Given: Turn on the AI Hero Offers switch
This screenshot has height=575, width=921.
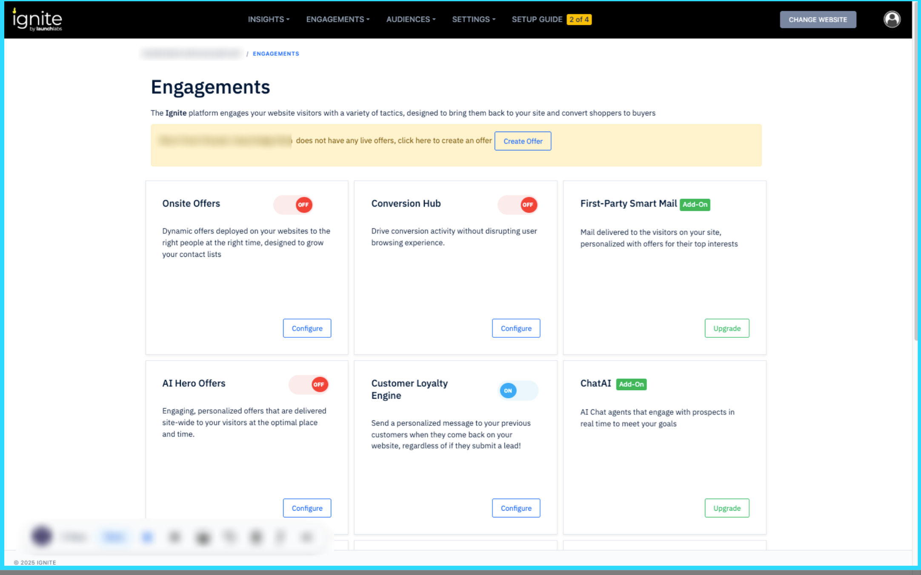Looking at the screenshot, I should (x=309, y=385).
